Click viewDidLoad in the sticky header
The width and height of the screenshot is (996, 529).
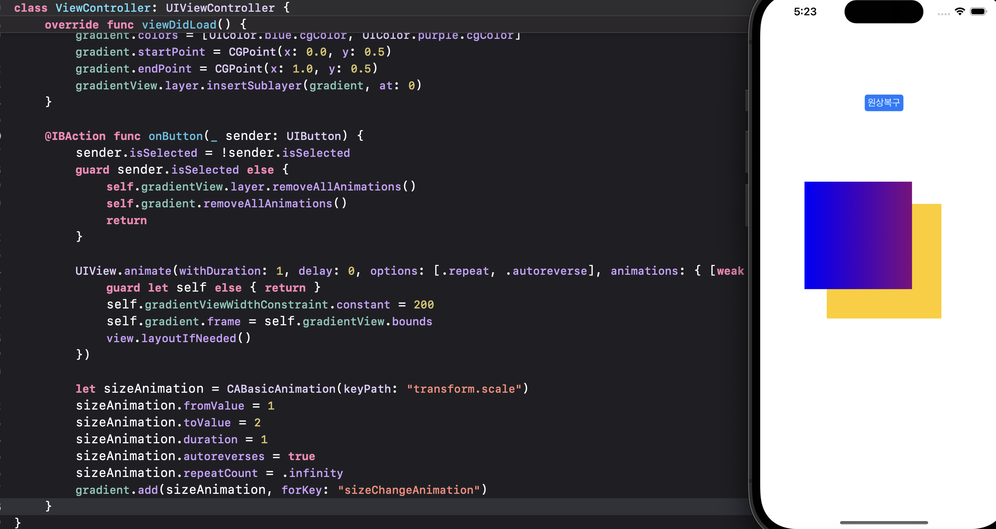(x=179, y=25)
